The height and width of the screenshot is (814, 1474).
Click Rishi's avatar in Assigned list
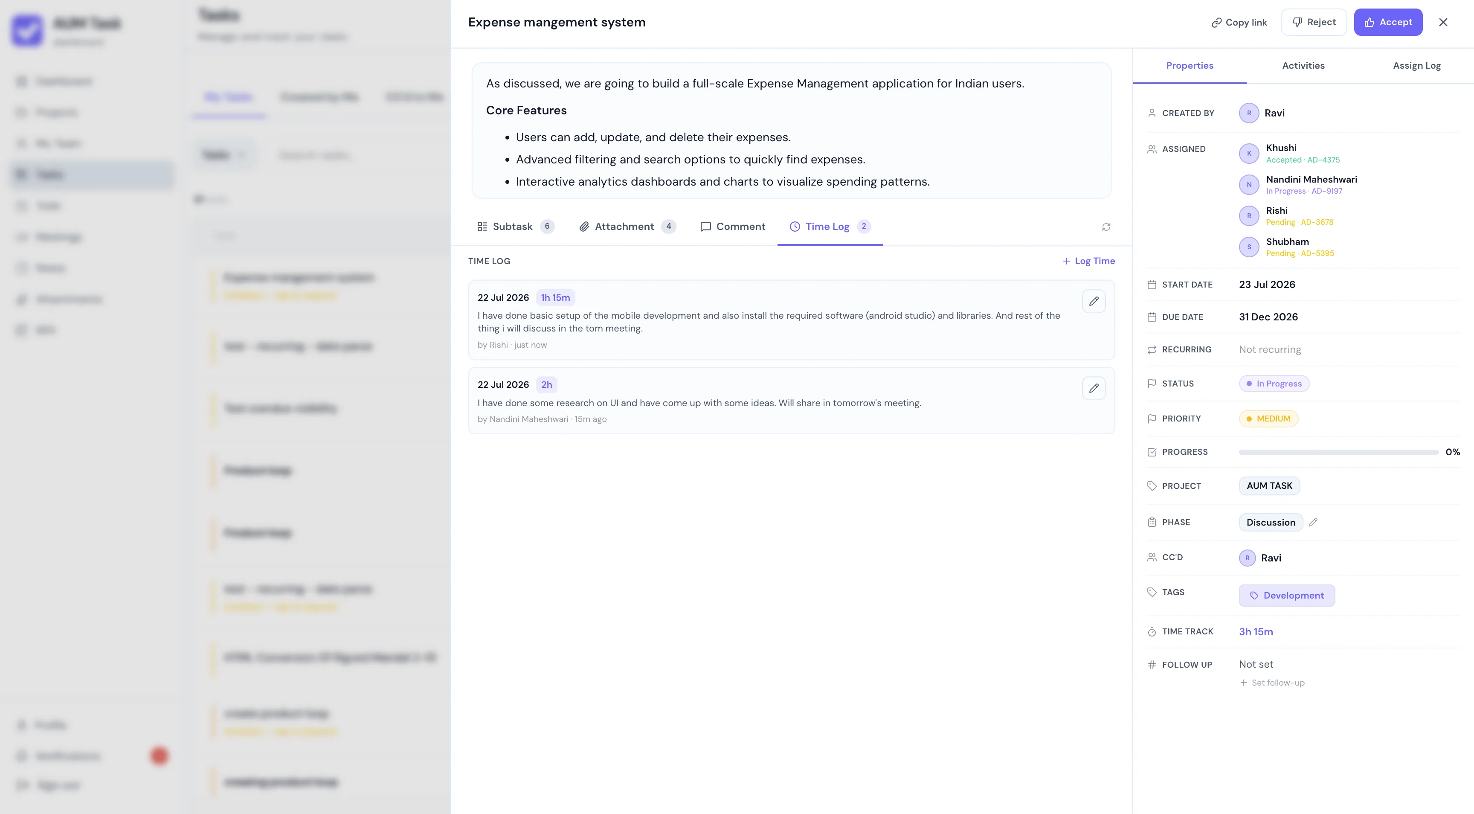tap(1248, 216)
